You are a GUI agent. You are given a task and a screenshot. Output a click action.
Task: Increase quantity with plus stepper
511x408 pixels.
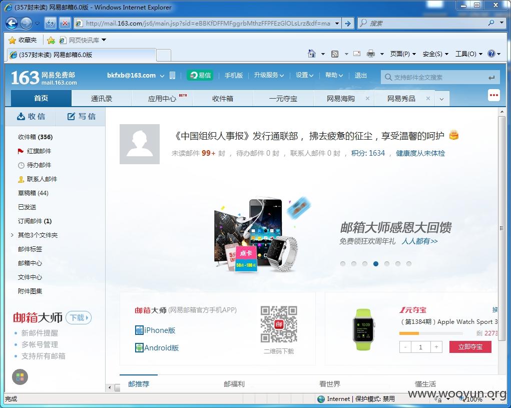pyautogui.click(x=436, y=347)
